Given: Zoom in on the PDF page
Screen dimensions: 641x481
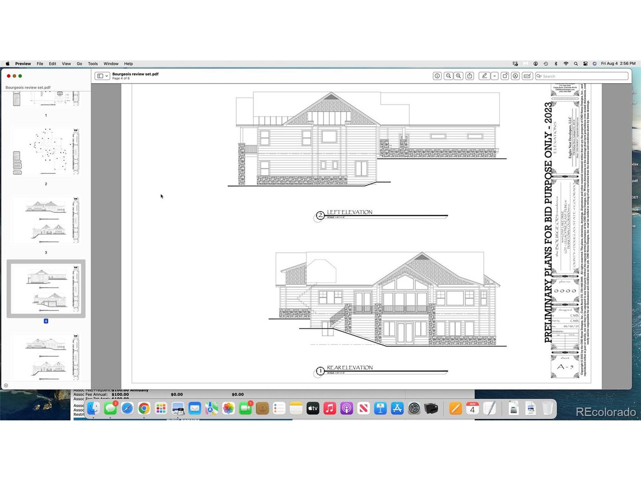Looking at the screenshot, I should tap(459, 76).
